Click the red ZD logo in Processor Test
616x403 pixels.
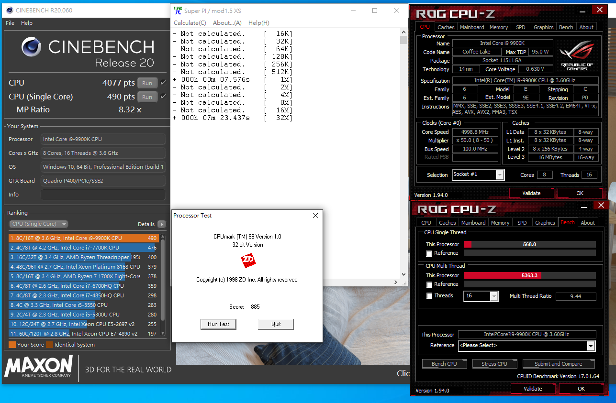248,261
